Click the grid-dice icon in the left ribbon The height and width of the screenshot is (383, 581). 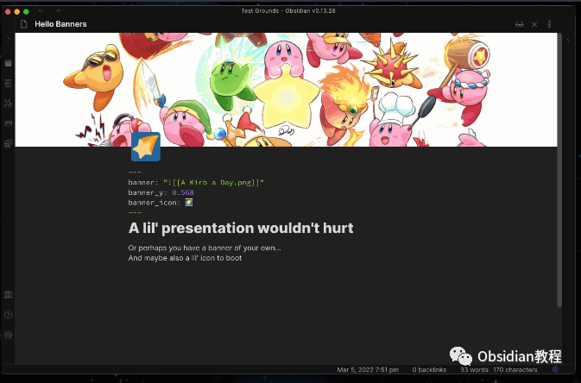tap(8, 143)
